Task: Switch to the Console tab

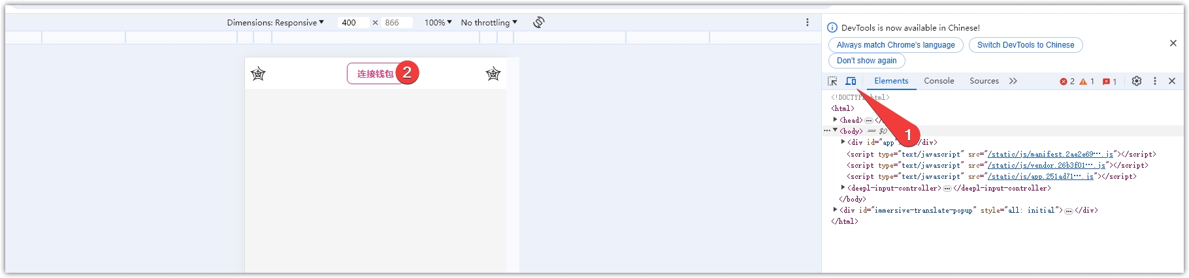Action: click(x=939, y=81)
